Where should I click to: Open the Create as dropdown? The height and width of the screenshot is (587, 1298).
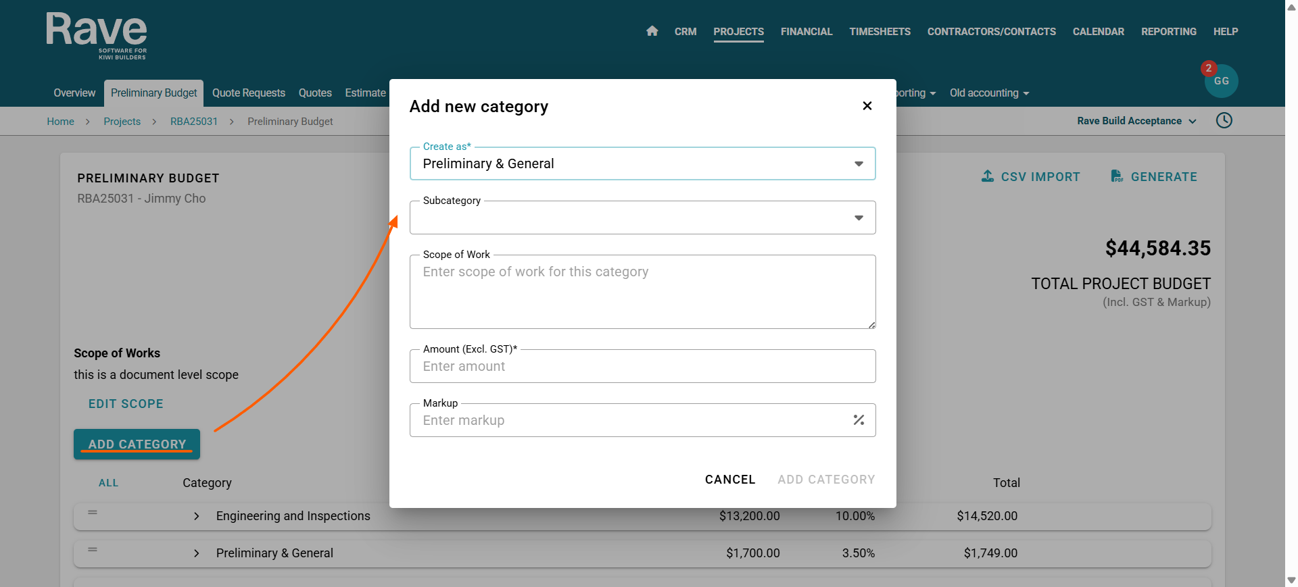642,164
